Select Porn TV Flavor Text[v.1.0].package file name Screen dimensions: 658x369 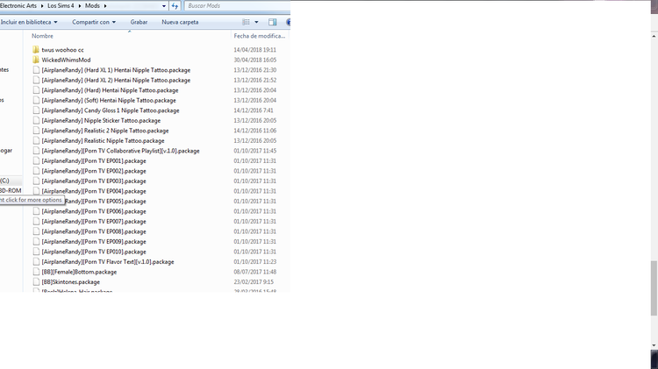(x=107, y=262)
